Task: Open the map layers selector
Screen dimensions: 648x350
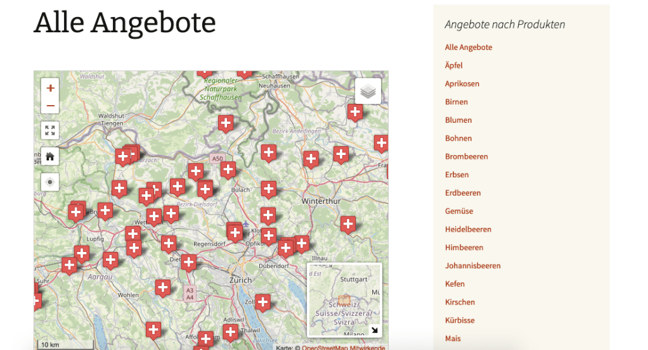Action: (x=368, y=92)
